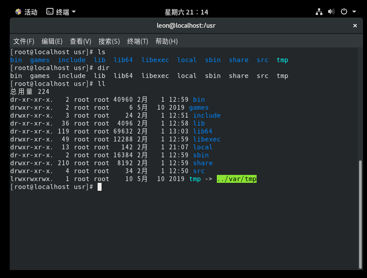This screenshot has width=367, height=278.
Task: Open the 活动 Activities overview
Action: 26,11
